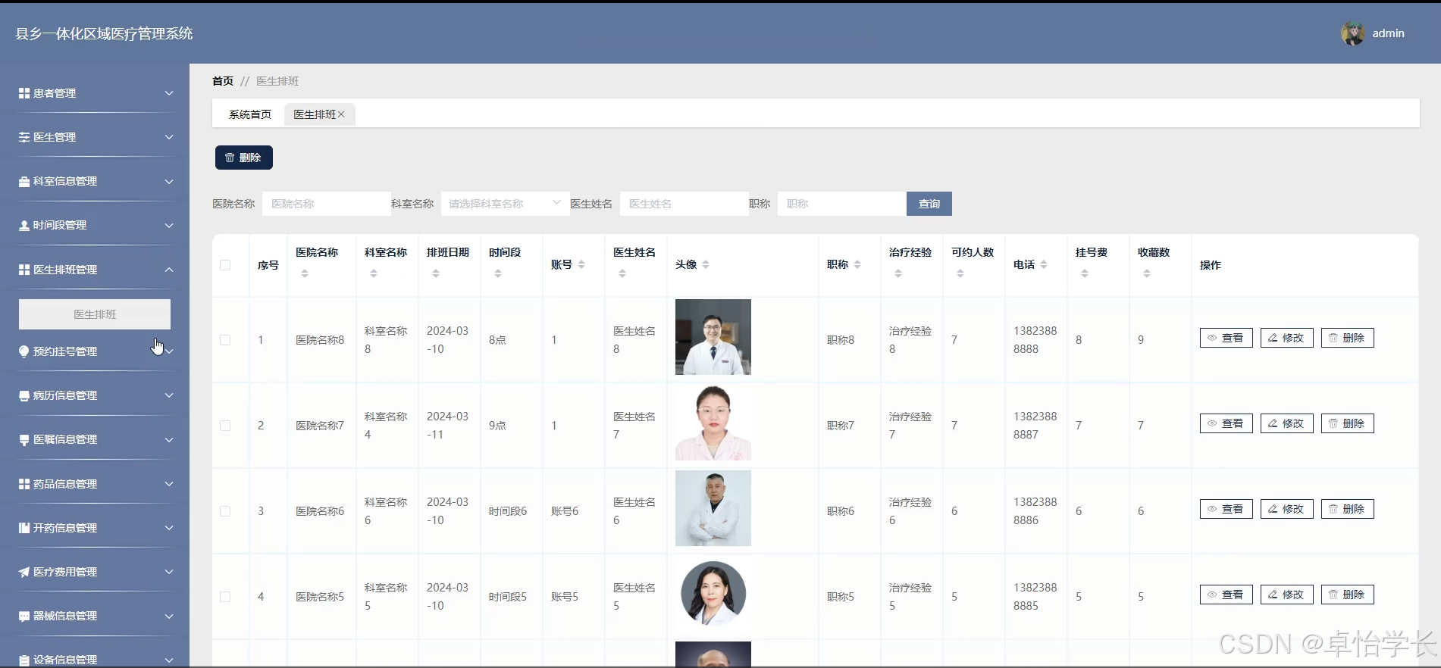Click the 医生姓名 search input field

684,204
